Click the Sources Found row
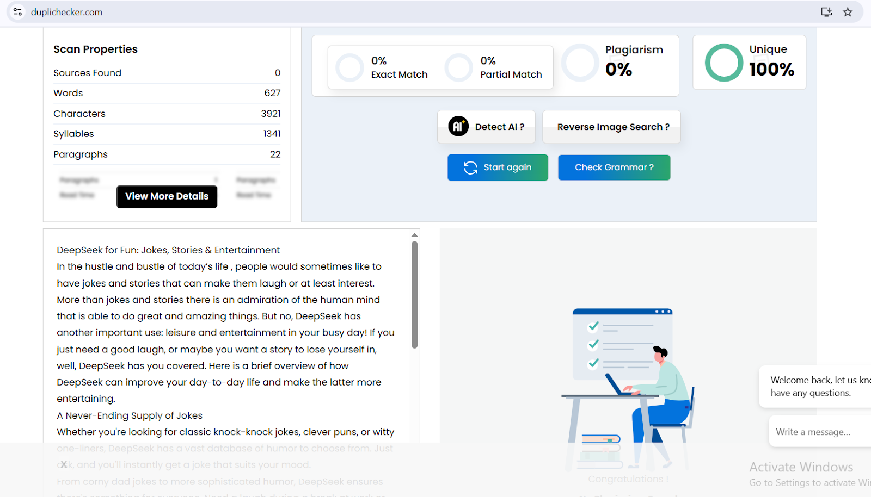 (x=167, y=73)
